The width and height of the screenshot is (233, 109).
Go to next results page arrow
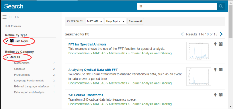tap(221, 34)
